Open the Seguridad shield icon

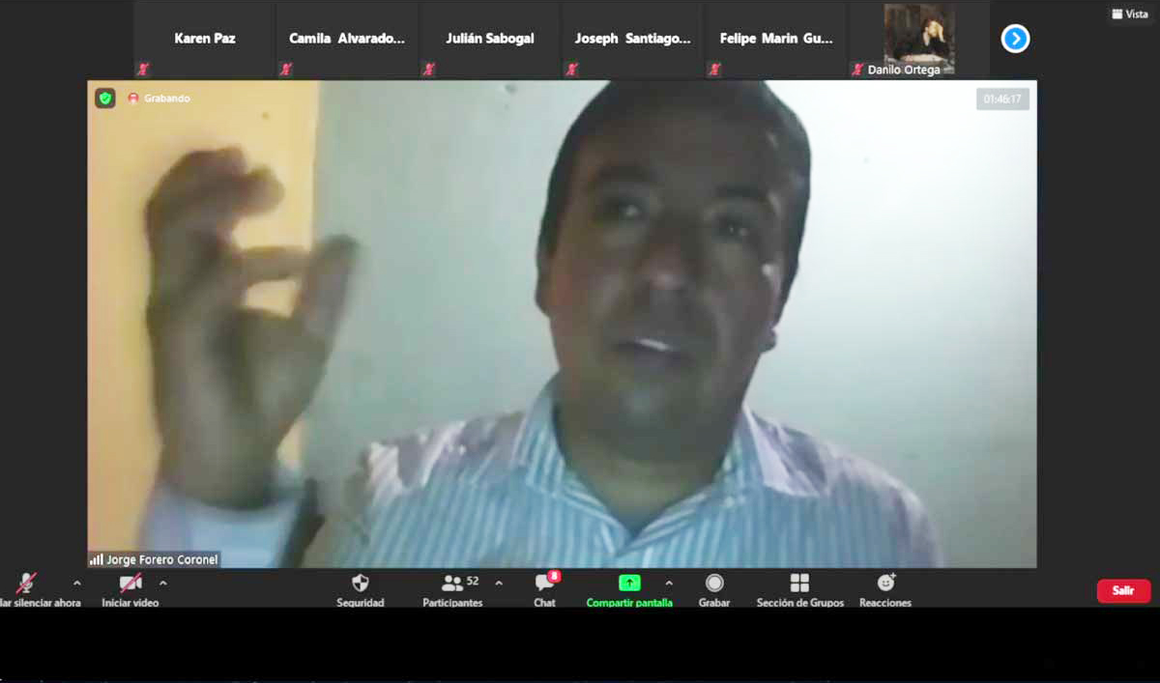pos(360,583)
